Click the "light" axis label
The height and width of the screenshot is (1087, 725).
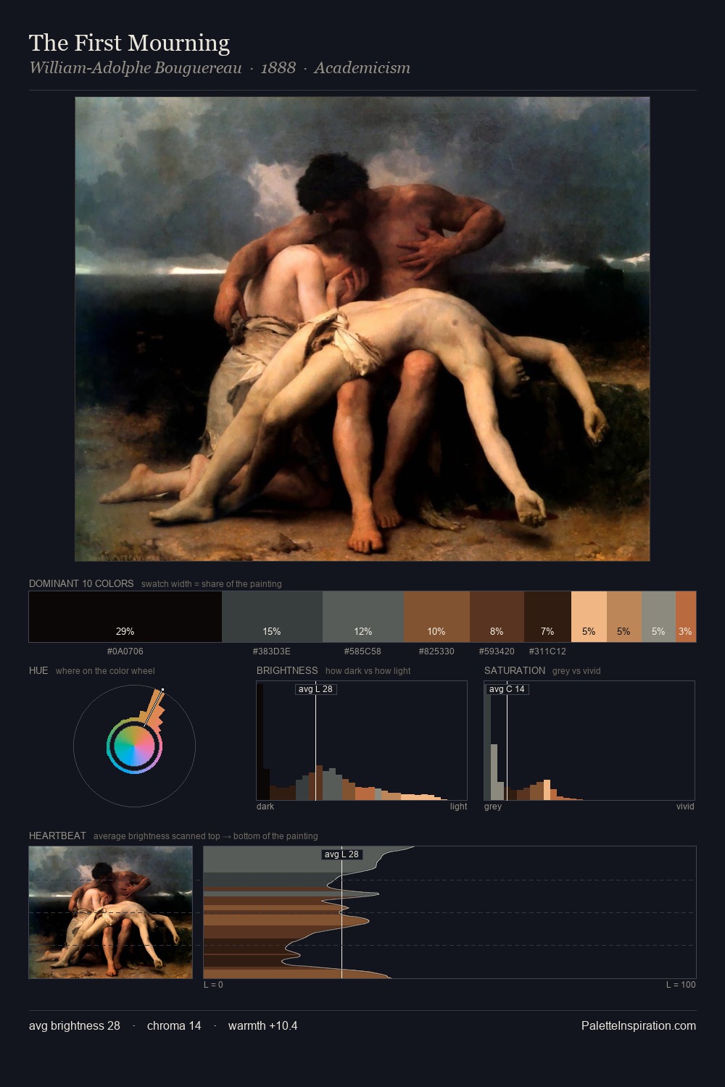(458, 807)
